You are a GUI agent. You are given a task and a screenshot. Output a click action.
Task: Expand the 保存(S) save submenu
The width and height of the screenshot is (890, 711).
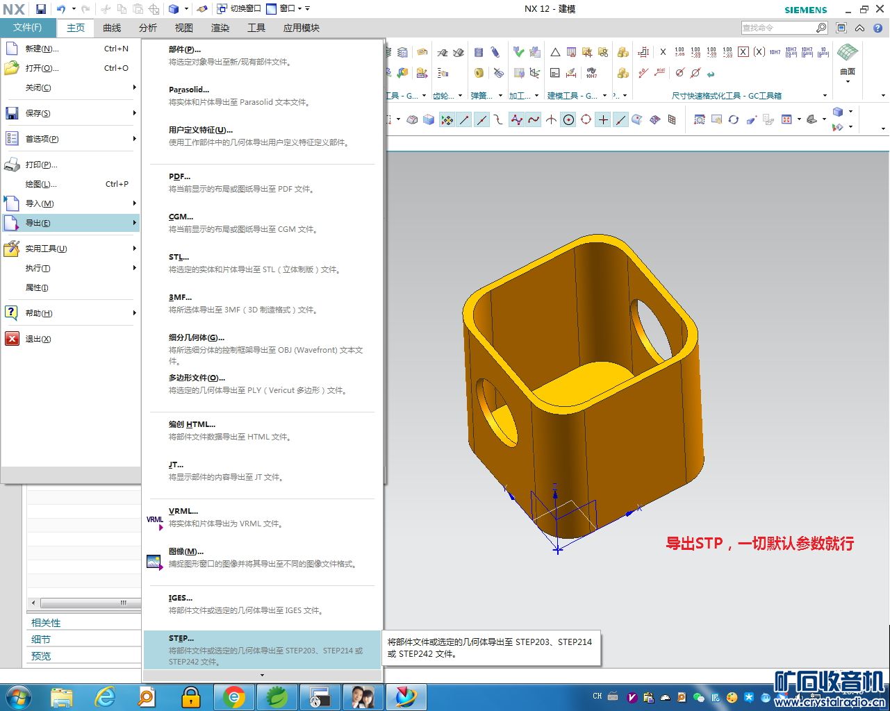[x=69, y=113]
